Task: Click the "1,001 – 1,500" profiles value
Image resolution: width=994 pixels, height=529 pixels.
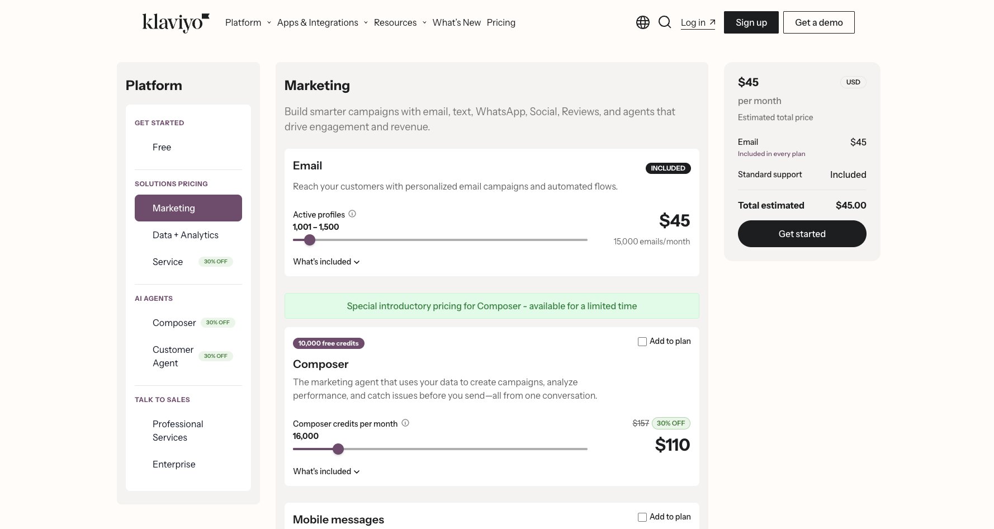Action: coord(316,227)
